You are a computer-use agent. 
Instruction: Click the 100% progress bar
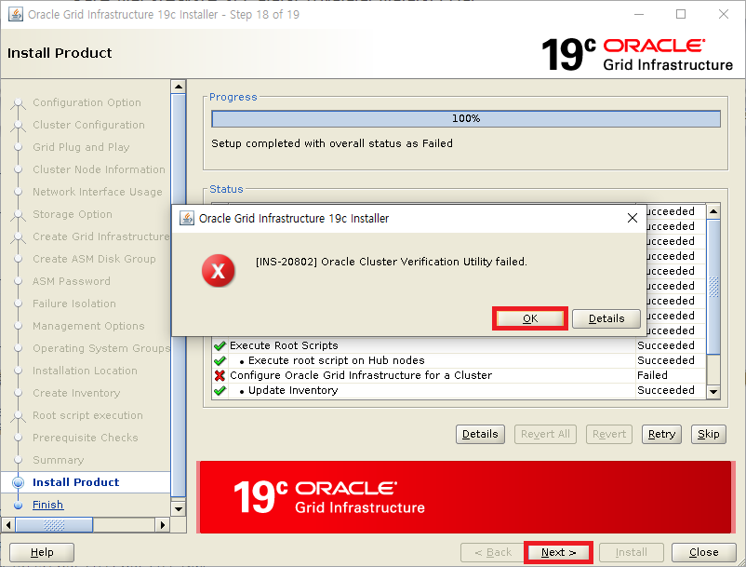point(466,118)
